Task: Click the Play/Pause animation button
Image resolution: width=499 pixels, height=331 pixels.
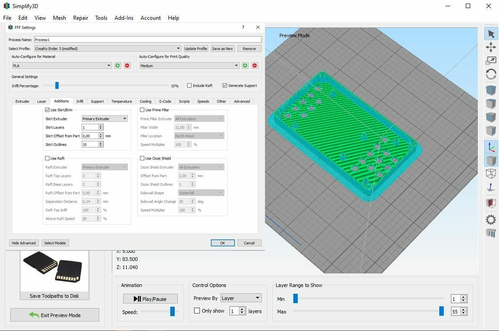Action: 150,299
